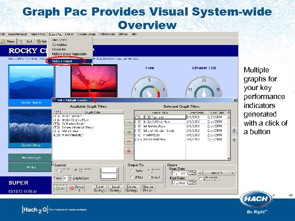
Task: Click the Save Settings button
Action: click(99, 189)
